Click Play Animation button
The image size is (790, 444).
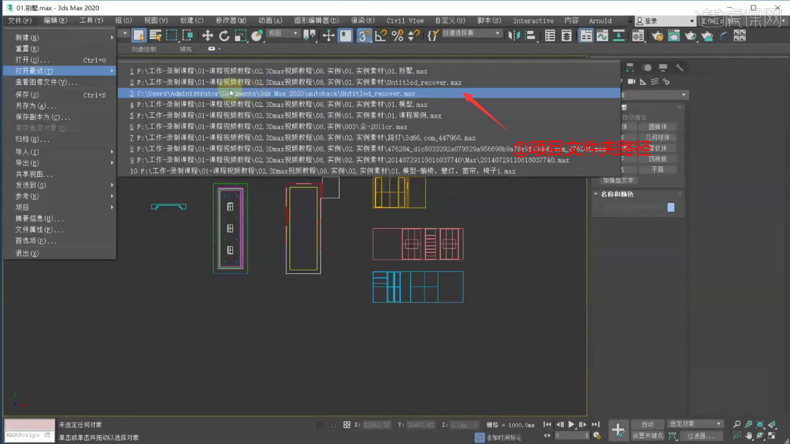[x=571, y=424]
